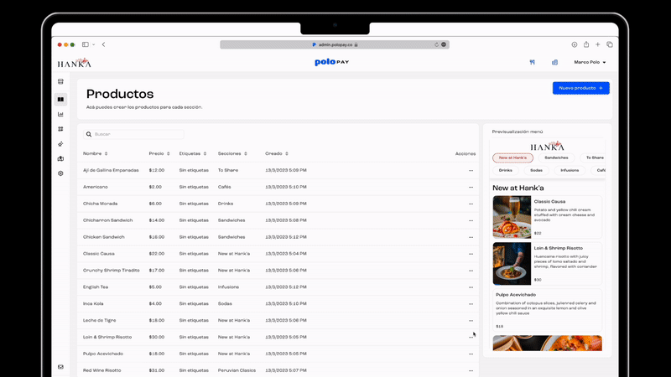Select the Infusions menu tab
This screenshot has height=377, width=671.
click(x=570, y=170)
